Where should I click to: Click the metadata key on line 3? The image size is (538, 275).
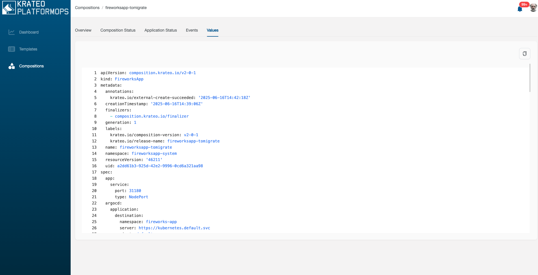(x=111, y=85)
